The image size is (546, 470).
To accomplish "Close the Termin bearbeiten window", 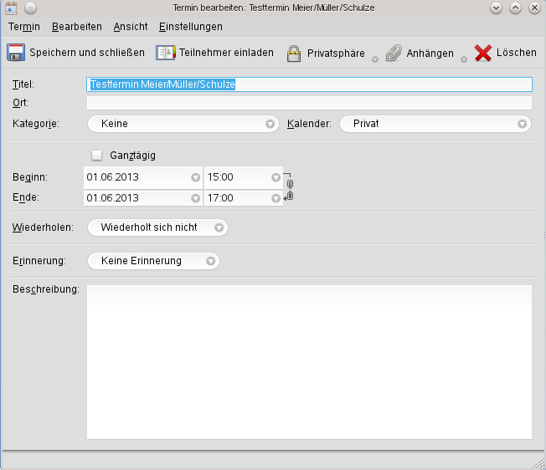I will coord(534,8).
